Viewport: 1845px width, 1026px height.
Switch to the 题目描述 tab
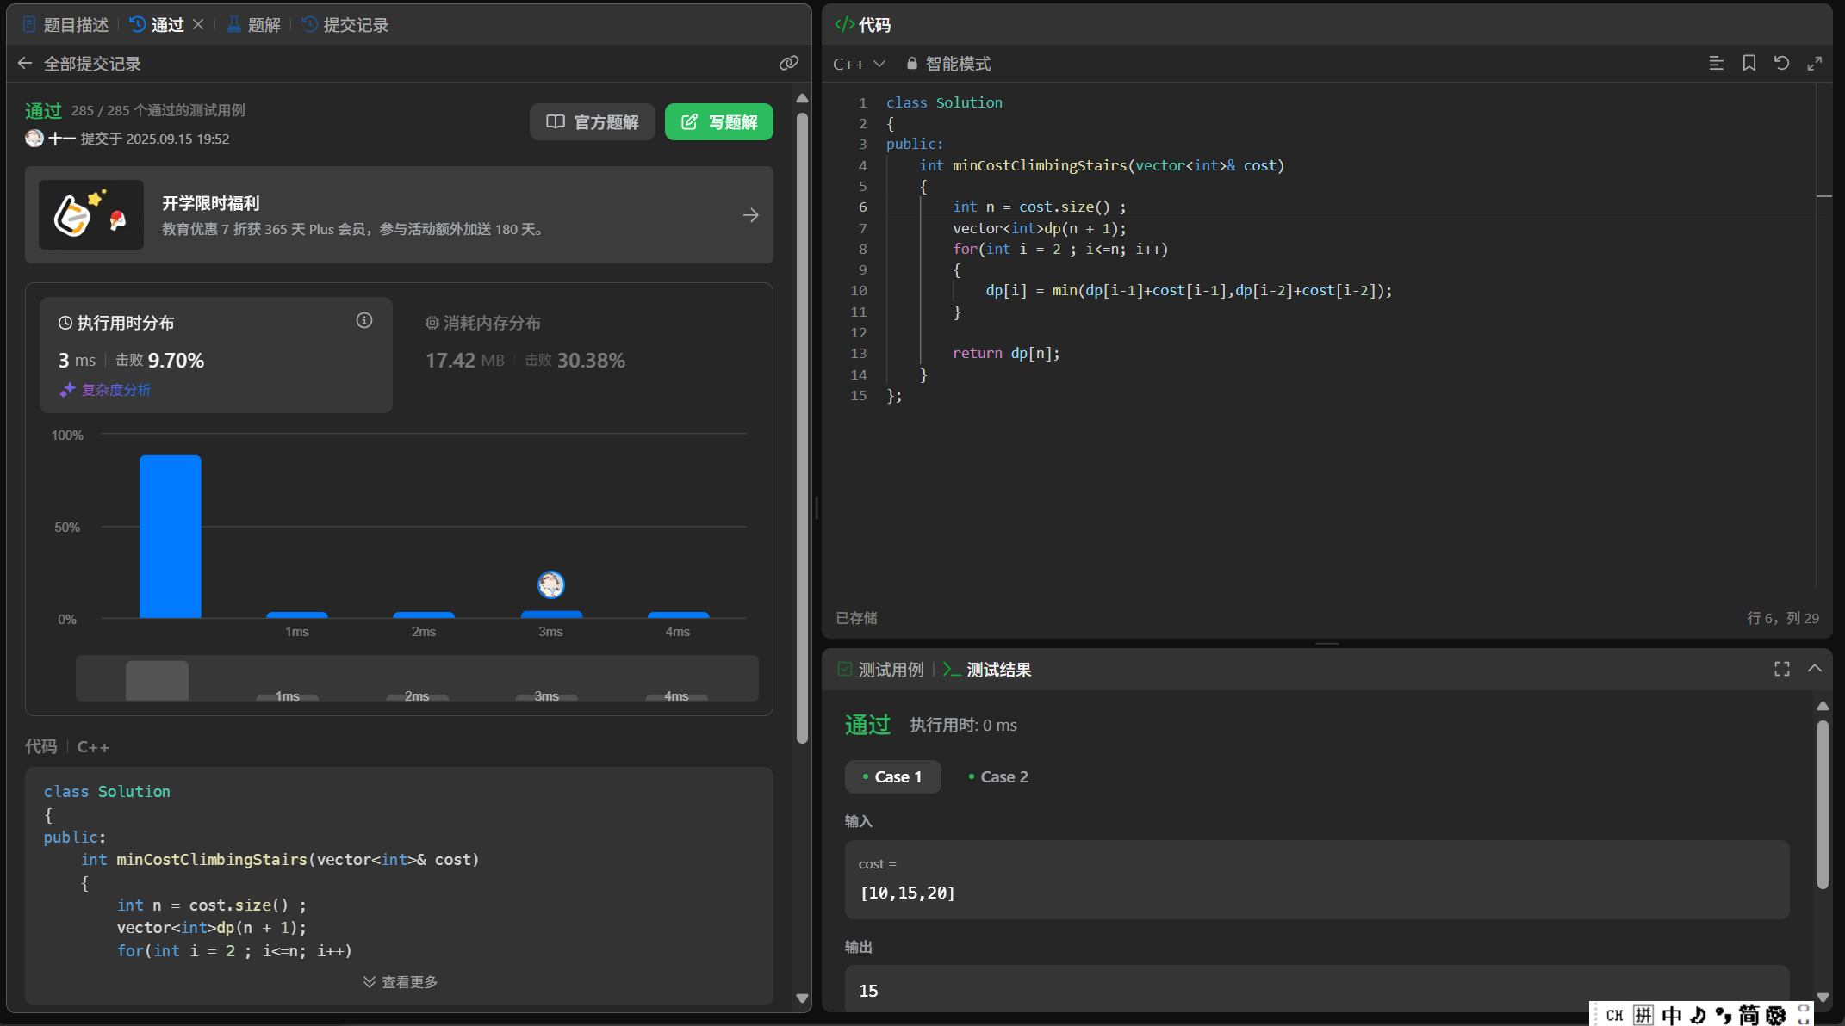(x=65, y=25)
